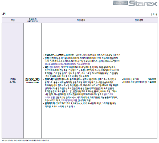159x143 pixels.
Task: Click the '편의/내장' bullet label
Action: pyautogui.click(x=49, y=79)
